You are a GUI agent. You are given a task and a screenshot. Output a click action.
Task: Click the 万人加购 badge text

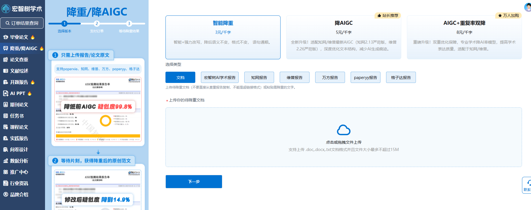point(511,15)
